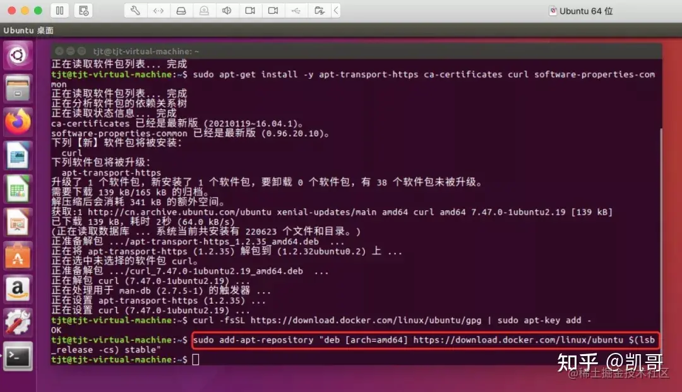Click the terminal title tjt@tjt-virtual-machine
The width and height of the screenshot is (682, 392).
(x=146, y=51)
